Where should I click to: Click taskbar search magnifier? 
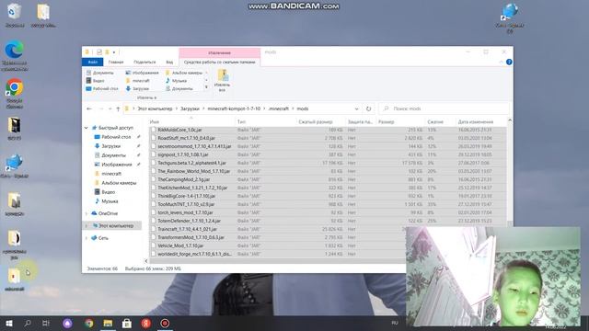pos(28,323)
